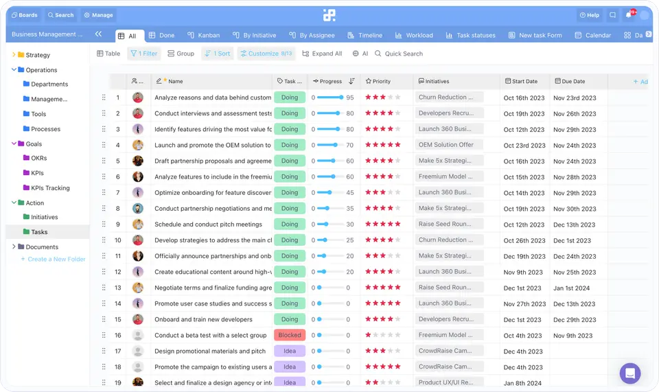659x392 pixels.
Task: Open the chat messages icon in header
Action: [x=613, y=15]
